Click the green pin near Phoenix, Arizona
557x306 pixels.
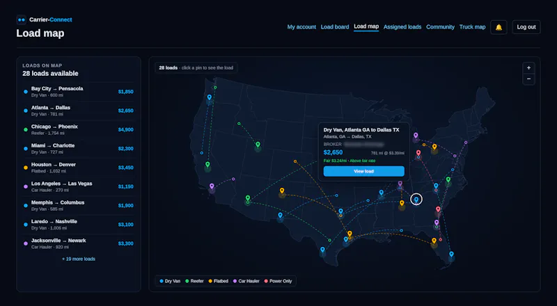[248, 198]
